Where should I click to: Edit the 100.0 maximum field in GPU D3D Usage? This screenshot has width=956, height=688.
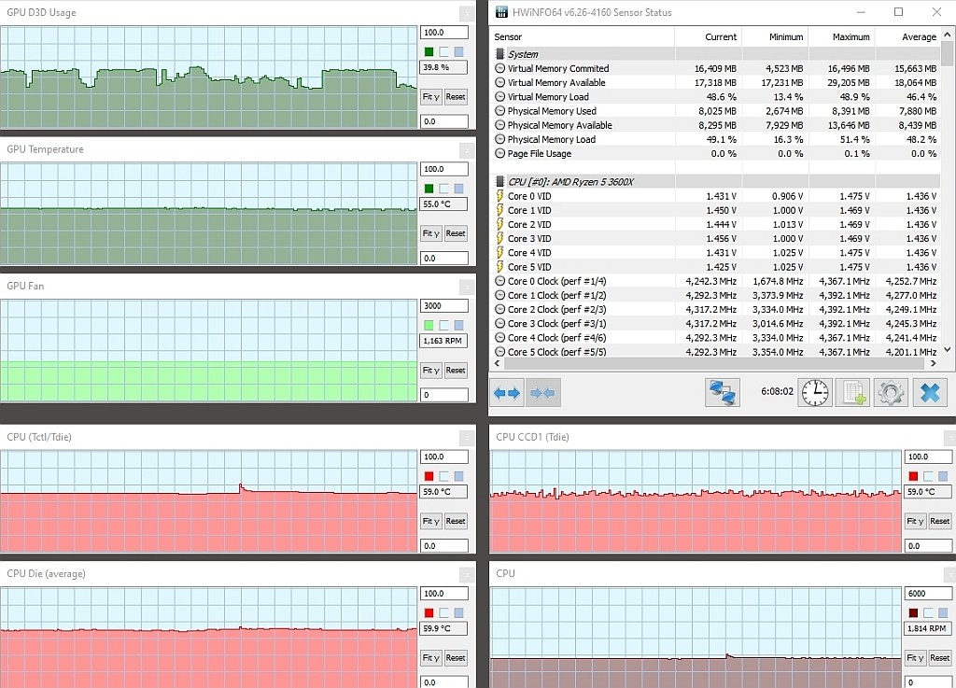tap(444, 33)
